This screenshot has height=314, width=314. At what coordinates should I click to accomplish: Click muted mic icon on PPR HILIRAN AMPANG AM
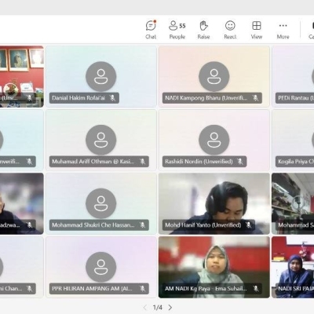142,289
